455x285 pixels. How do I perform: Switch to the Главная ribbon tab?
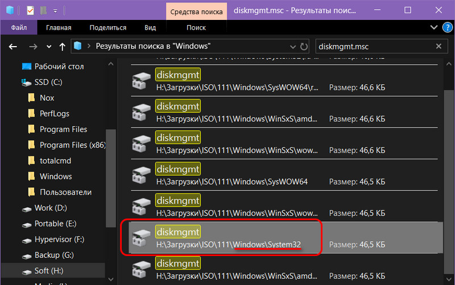59,27
